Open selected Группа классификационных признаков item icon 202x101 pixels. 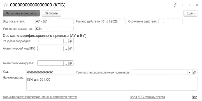(x=194, y=72)
